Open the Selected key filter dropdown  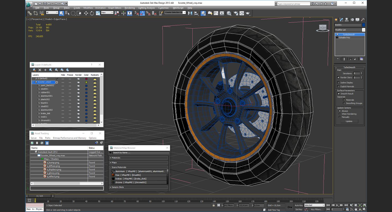314,205
